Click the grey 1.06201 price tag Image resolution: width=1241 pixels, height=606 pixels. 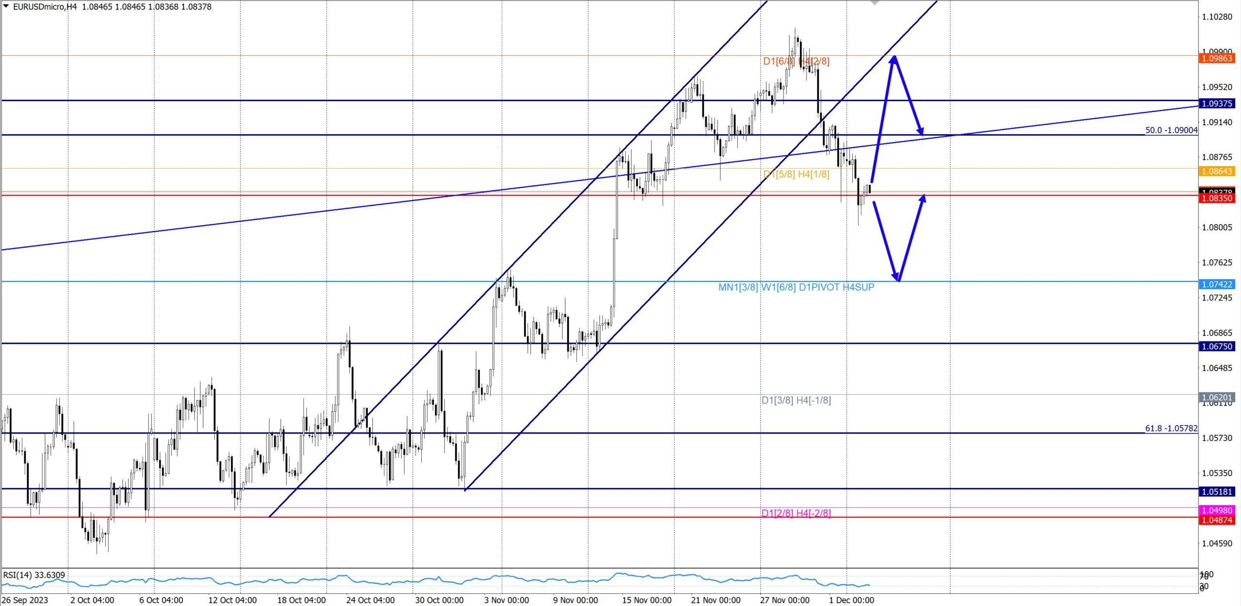1216,397
